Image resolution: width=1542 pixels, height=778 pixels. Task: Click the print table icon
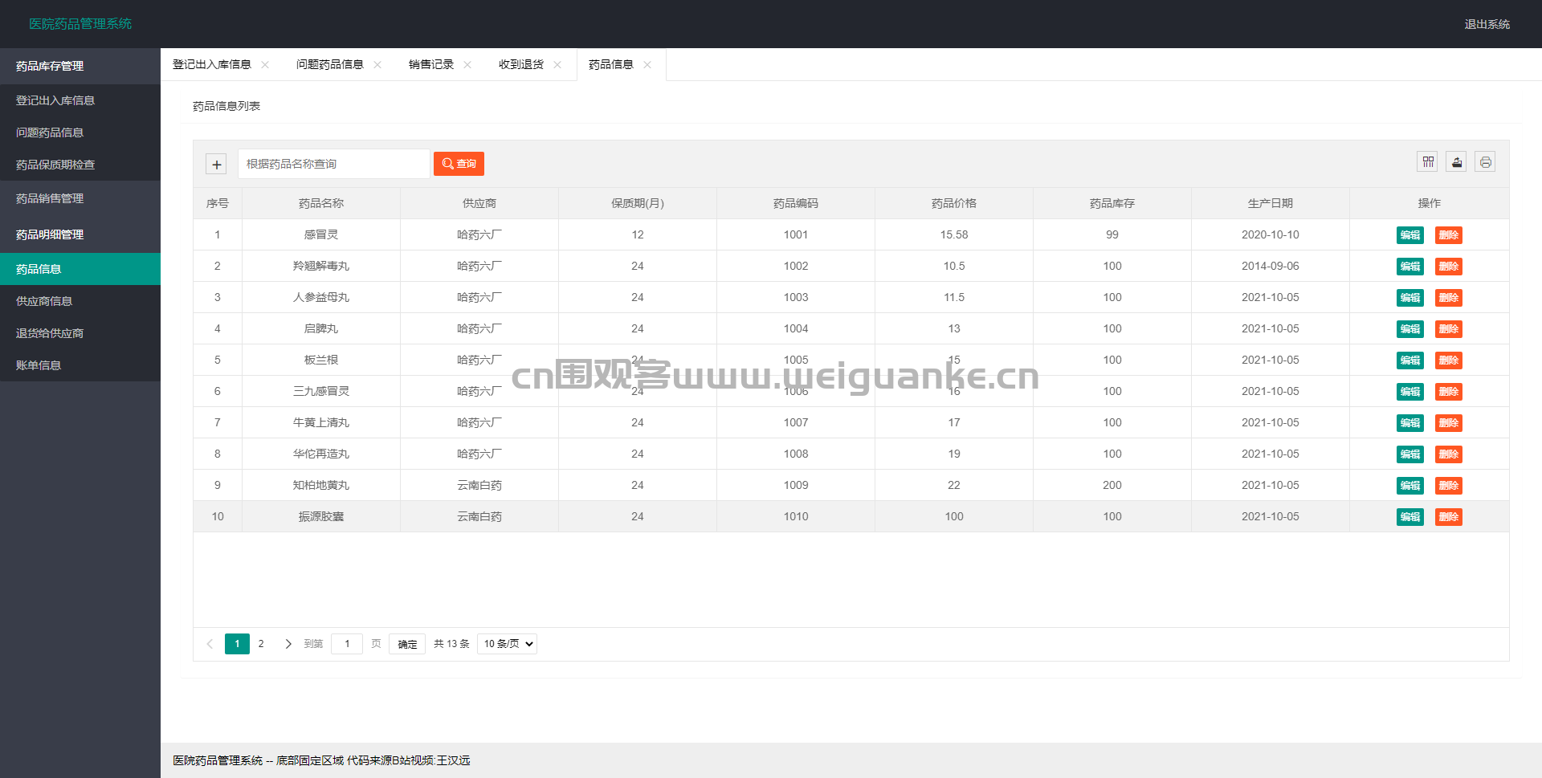click(x=1485, y=162)
